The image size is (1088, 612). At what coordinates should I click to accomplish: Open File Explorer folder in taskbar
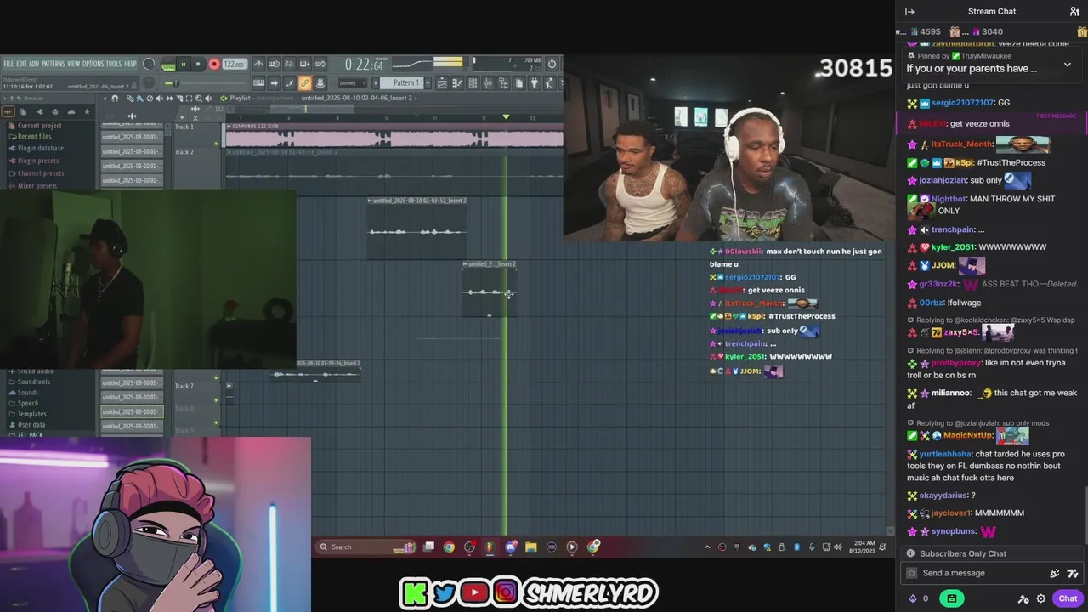[x=531, y=547]
